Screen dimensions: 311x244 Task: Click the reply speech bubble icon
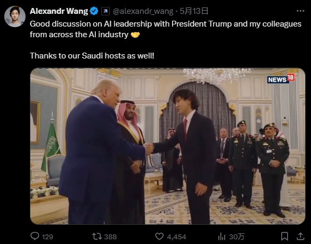click(x=35, y=236)
